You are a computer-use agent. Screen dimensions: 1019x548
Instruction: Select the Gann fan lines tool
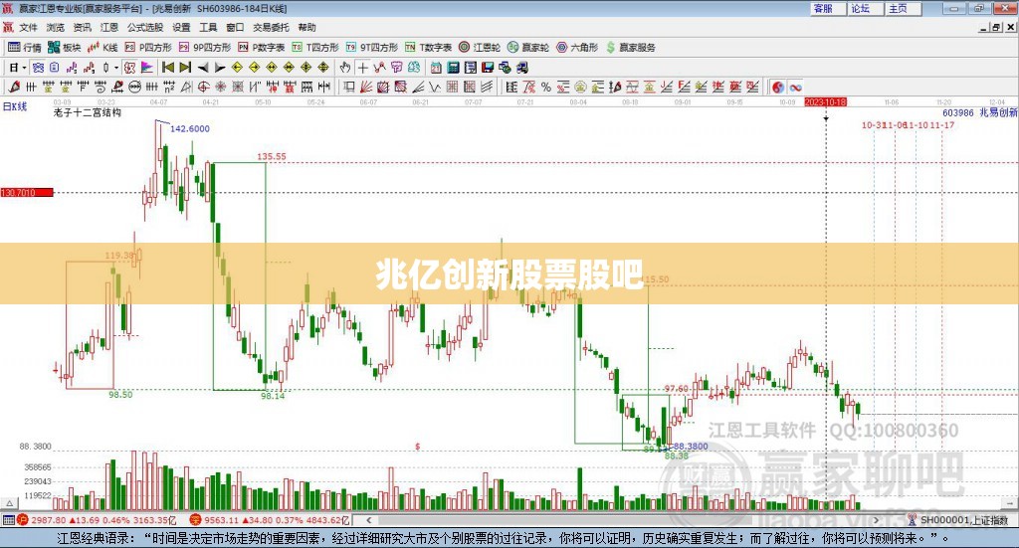click(x=366, y=87)
